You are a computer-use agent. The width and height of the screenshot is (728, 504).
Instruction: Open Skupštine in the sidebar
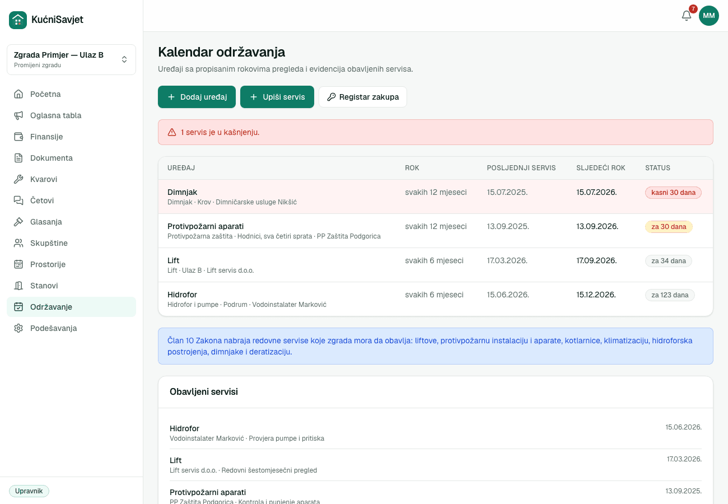tap(71, 243)
